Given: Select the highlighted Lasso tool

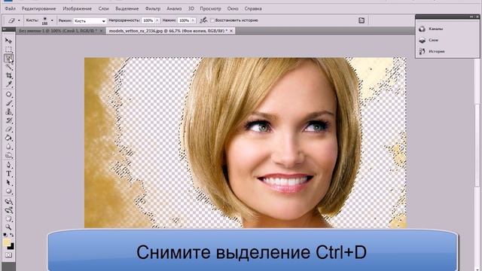Looking at the screenshot, I should (x=8, y=58).
